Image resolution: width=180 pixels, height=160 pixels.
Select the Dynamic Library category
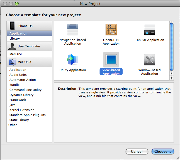pos(29,95)
